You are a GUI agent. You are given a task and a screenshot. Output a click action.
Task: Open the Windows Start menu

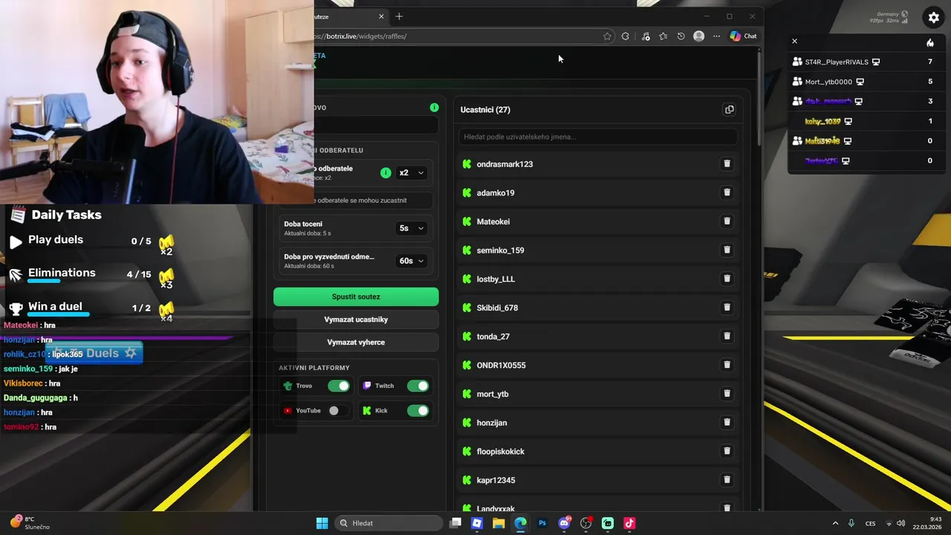coord(322,523)
